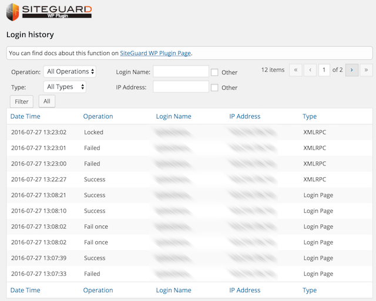Jump to last page of results
This screenshot has width=376, height=301.
[366, 70]
